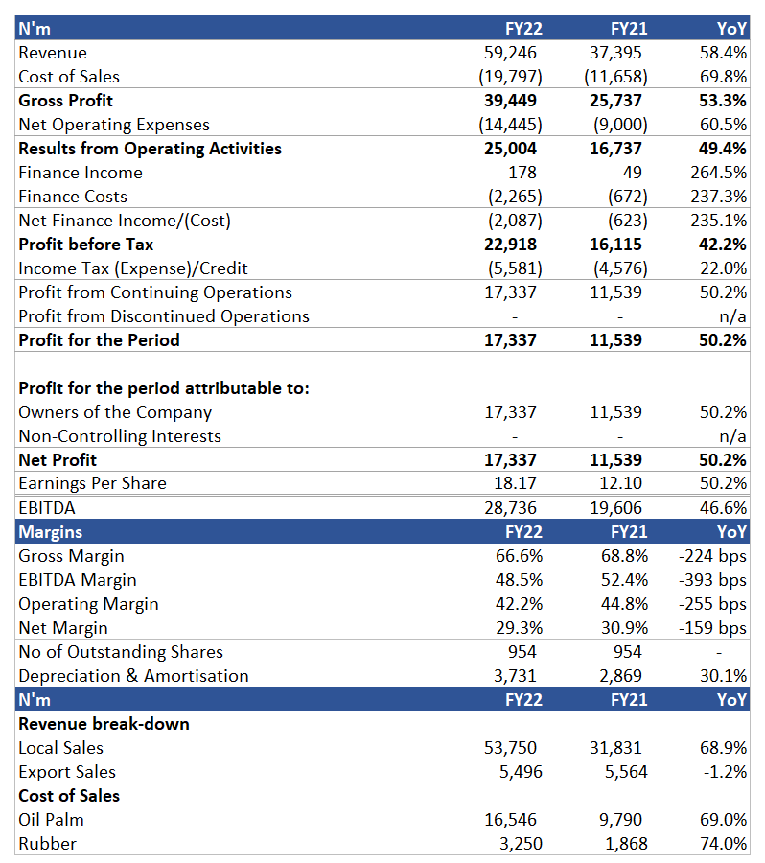Select the Profit before Tax label
This screenshot has width=765, height=863.
86,245
